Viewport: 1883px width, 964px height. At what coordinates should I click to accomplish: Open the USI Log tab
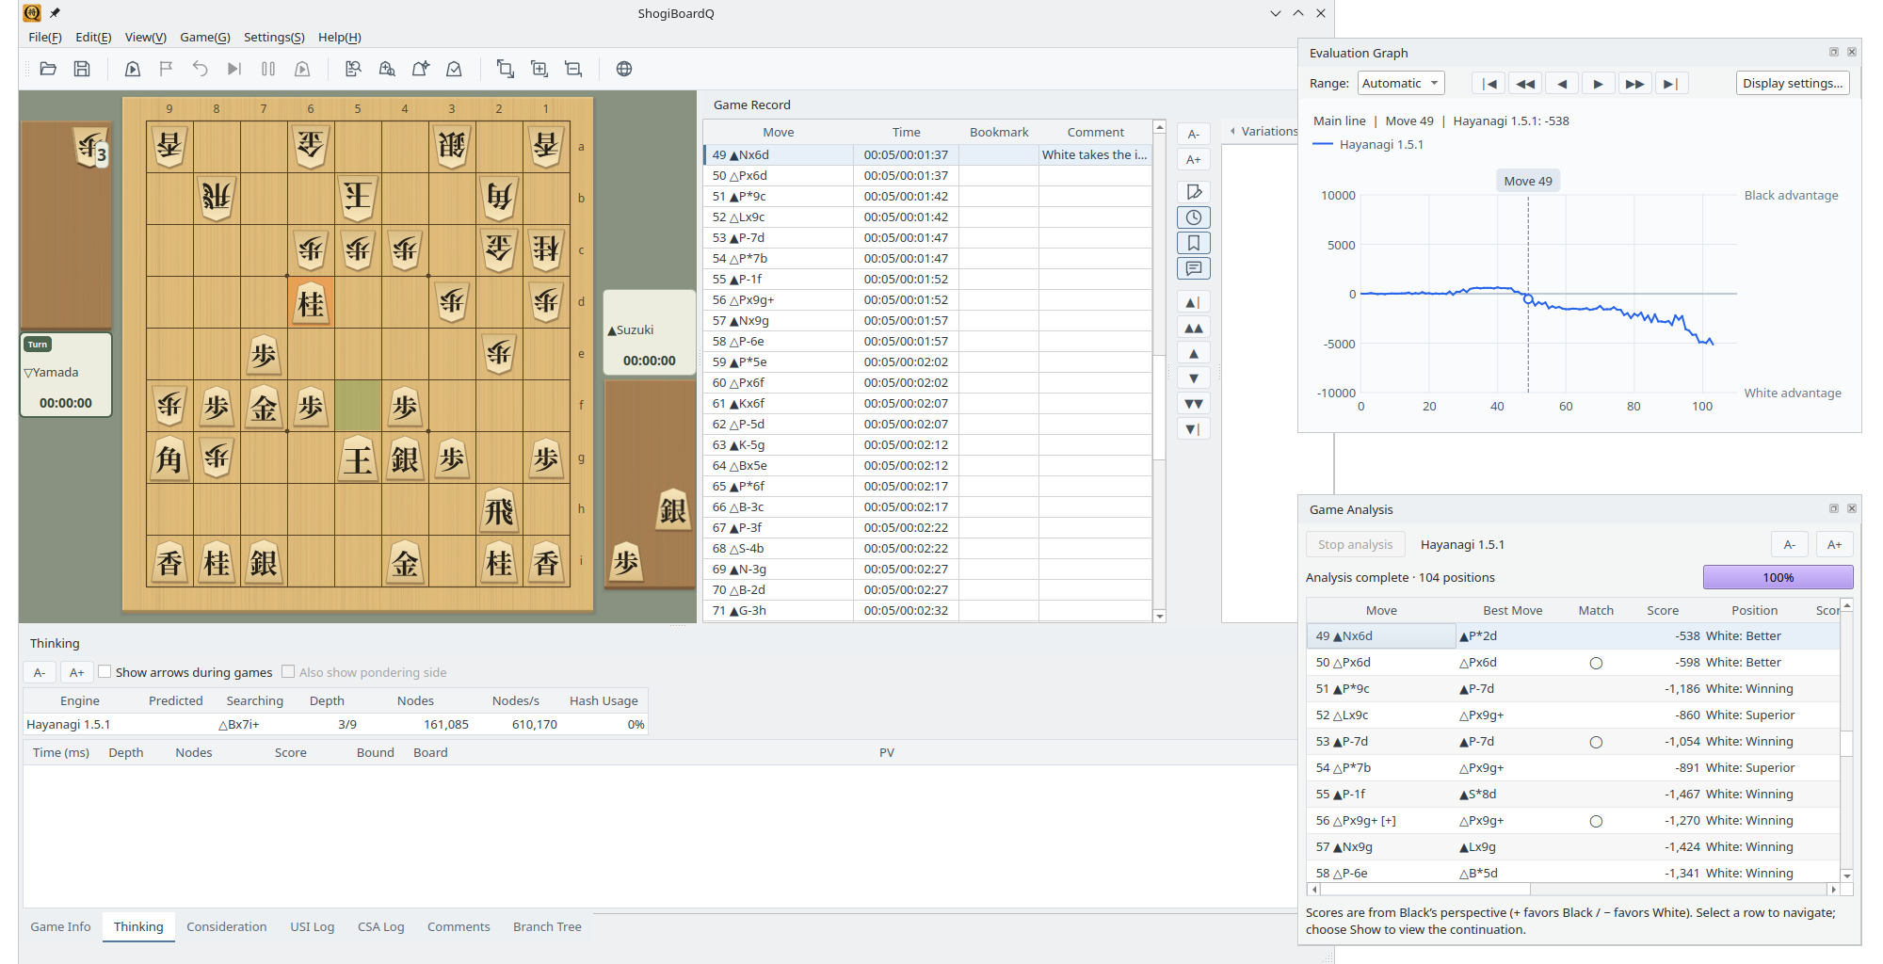click(x=313, y=926)
